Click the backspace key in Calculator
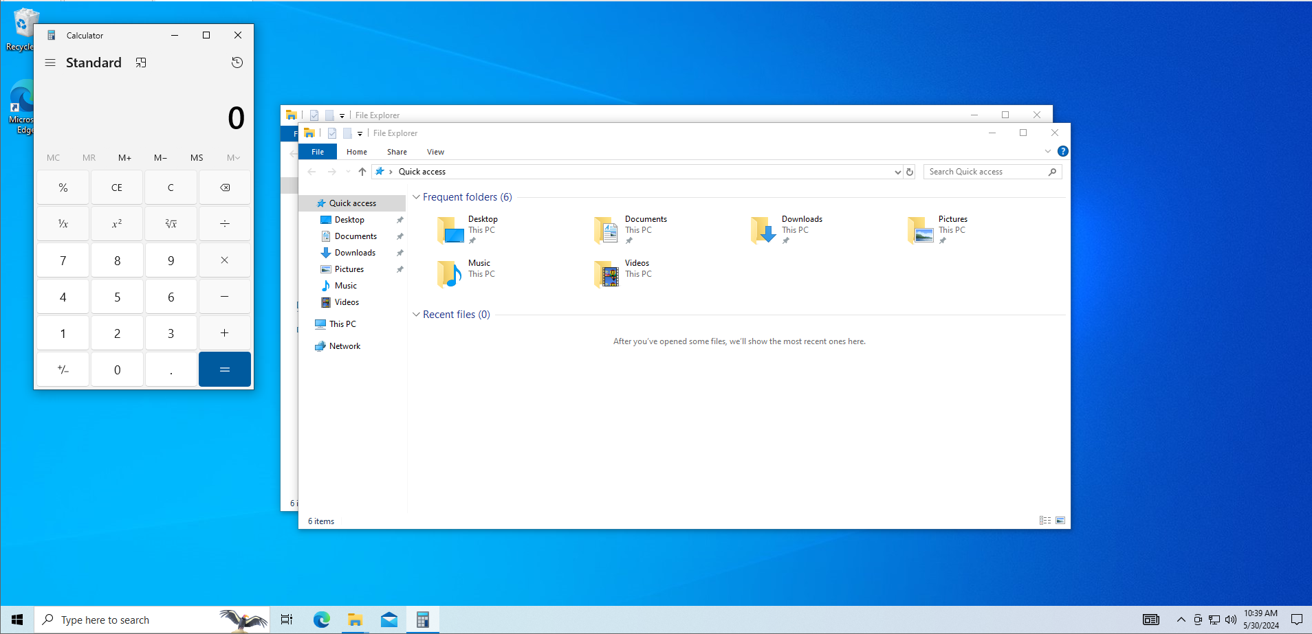Image resolution: width=1312 pixels, height=634 pixels. [225, 188]
